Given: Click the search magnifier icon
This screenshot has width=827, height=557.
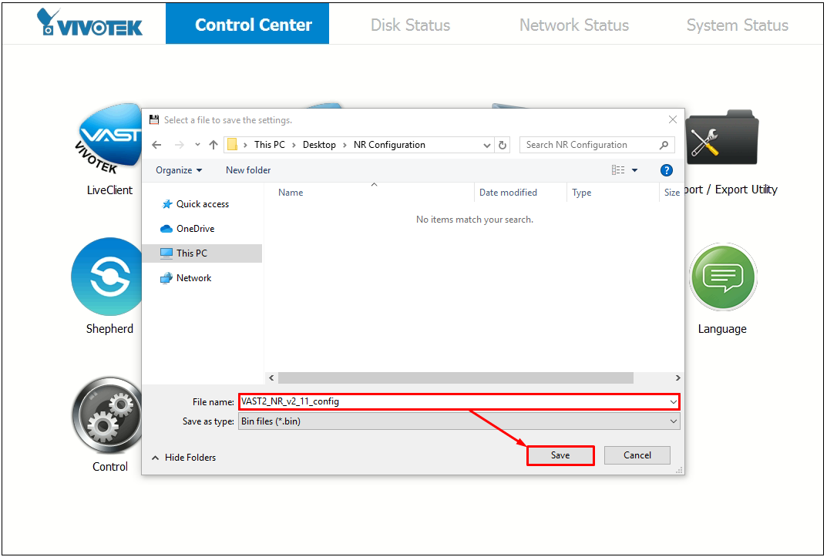Looking at the screenshot, I should click(x=664, y=145).
